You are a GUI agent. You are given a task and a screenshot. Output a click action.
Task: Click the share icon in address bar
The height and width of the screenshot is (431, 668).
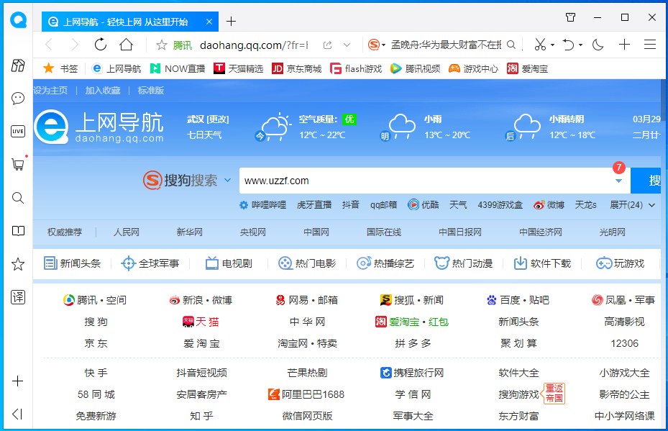328,45
